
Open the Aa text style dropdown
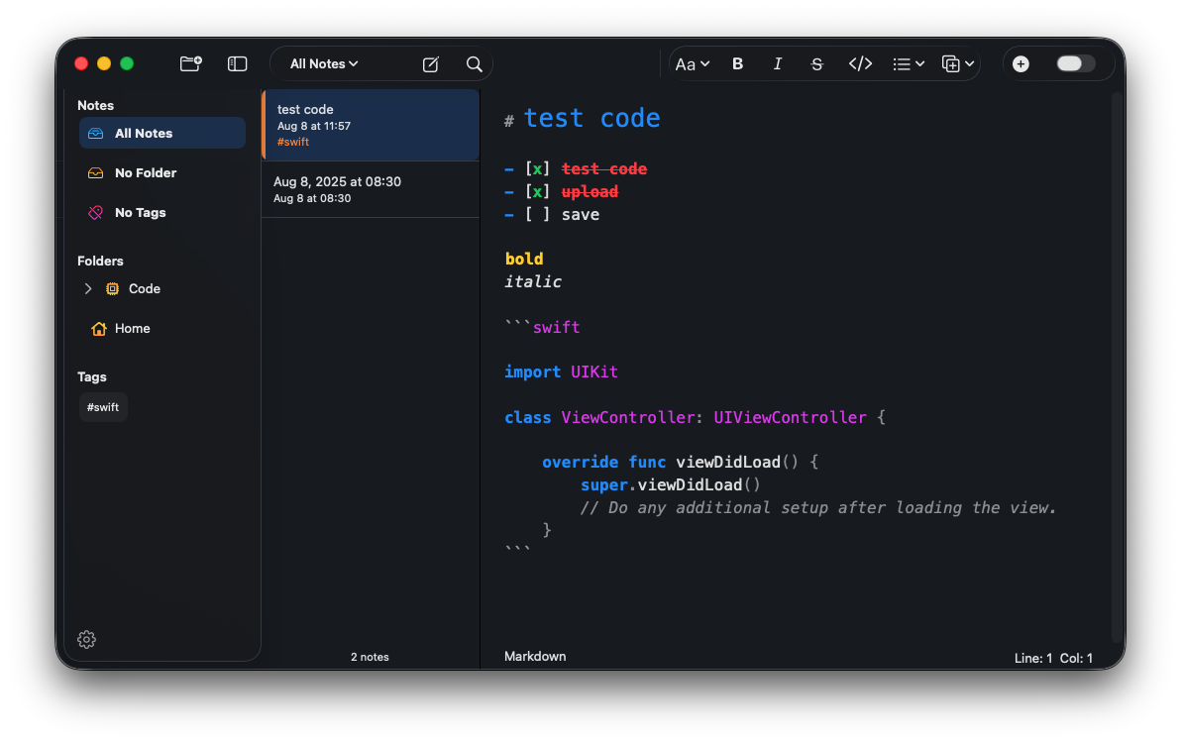693,63
